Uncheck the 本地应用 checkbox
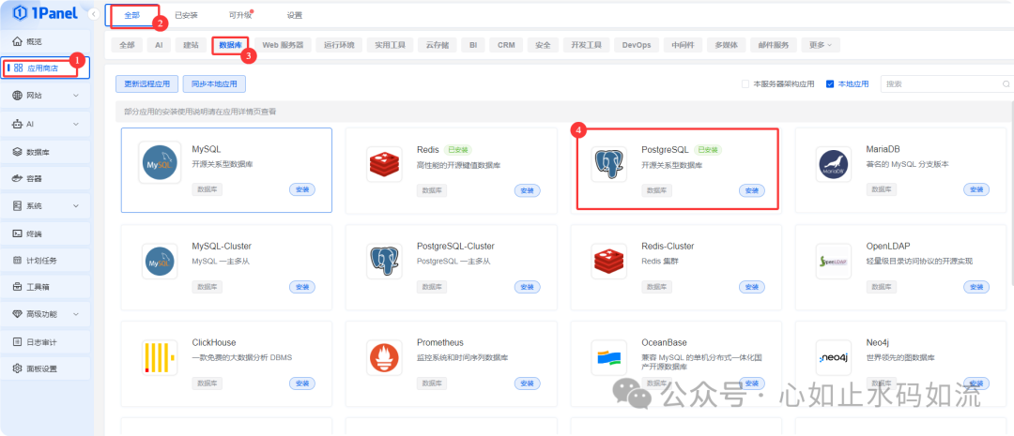This screenshot has width=1014, height=436. [830, 84]
